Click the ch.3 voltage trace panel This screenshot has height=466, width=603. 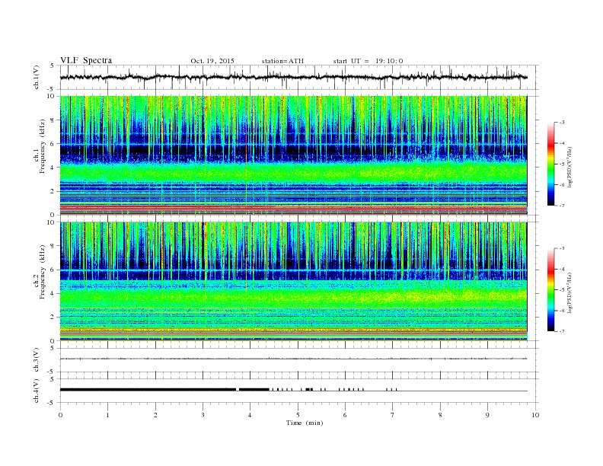click(x=298, y=360)
